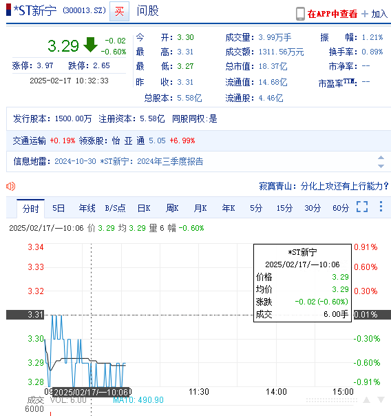Image resolution: width=391 pixels, height=416 pixels.
Task: Click the stock code (300013.SZ)
Action: 84,10
